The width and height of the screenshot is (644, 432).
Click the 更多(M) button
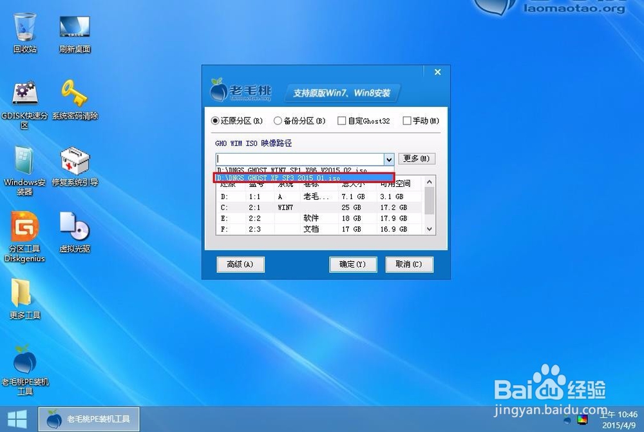coord(417,159)
